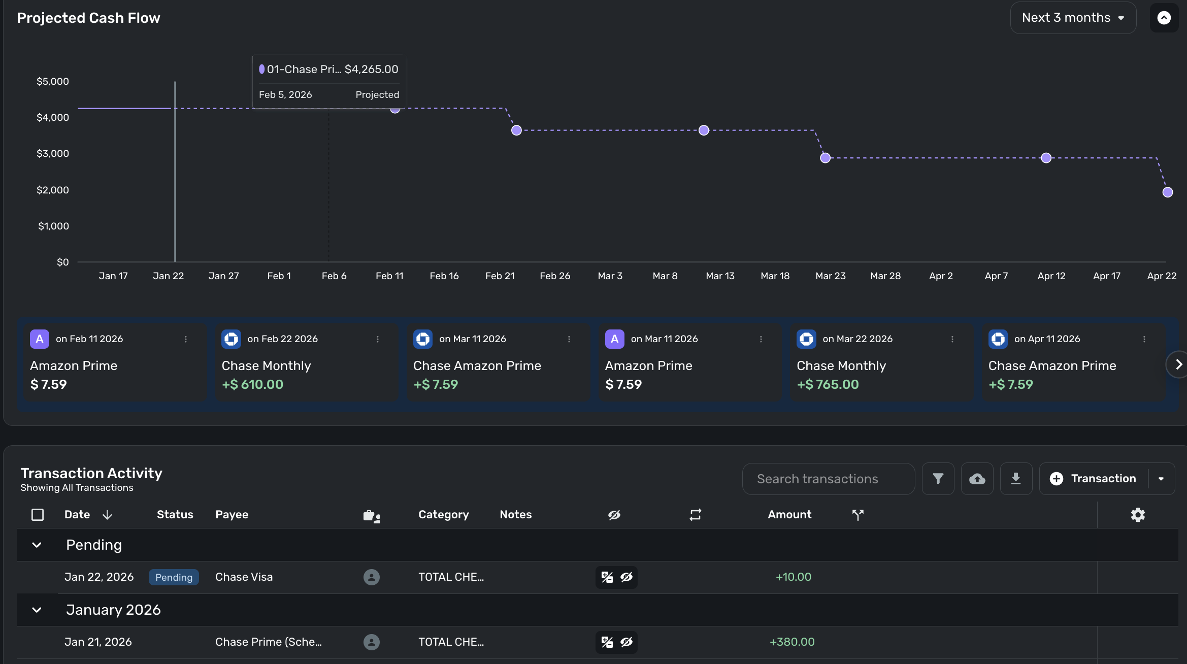The width and height of the screenshot is (1187, 664).
Task: Click the add Transaction button
Action: coord(1094,479)
